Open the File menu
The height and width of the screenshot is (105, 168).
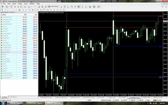(x=4, y=4)
